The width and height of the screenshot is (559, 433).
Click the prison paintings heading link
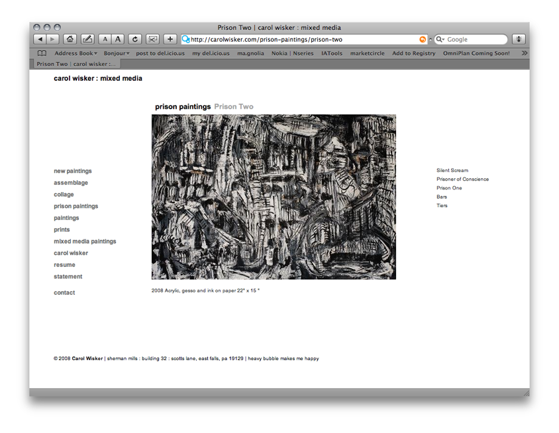click(x=183, y=107)
